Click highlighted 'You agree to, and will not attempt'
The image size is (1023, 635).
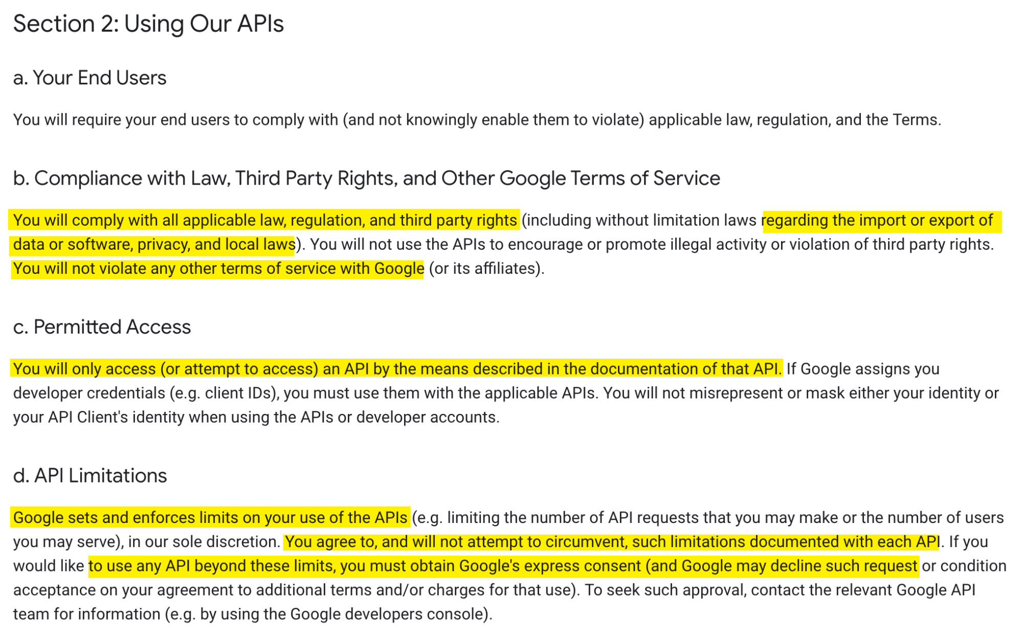[x=611, y=542]
